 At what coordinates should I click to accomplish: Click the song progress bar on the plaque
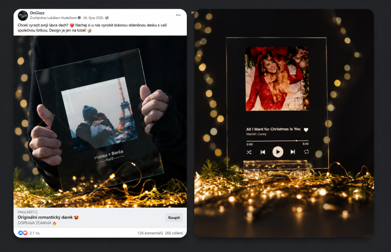(277, 141)
